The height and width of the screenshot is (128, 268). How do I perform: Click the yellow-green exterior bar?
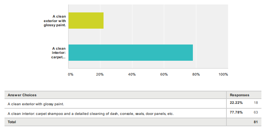click(x=86, y=20)
